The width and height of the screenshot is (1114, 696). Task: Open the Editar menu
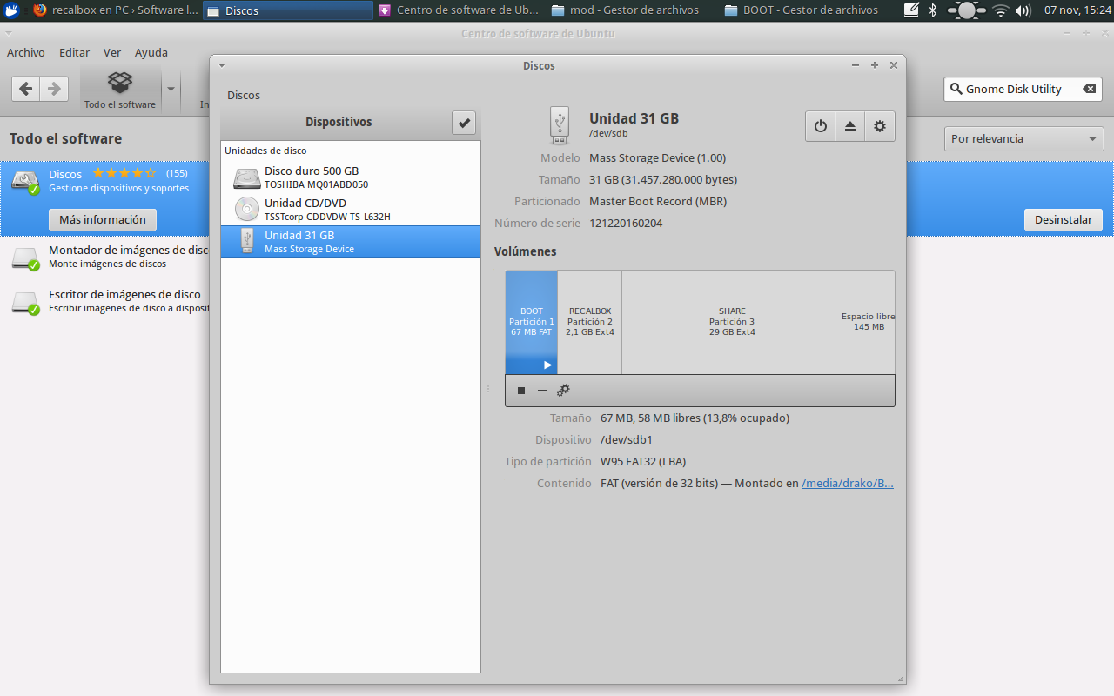74,52
